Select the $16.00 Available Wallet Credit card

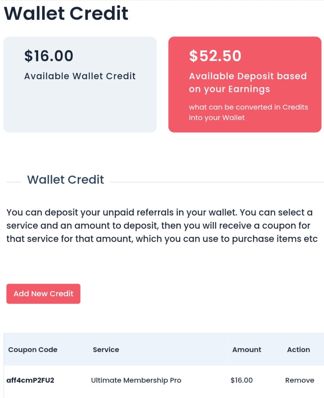pos(80,84)
